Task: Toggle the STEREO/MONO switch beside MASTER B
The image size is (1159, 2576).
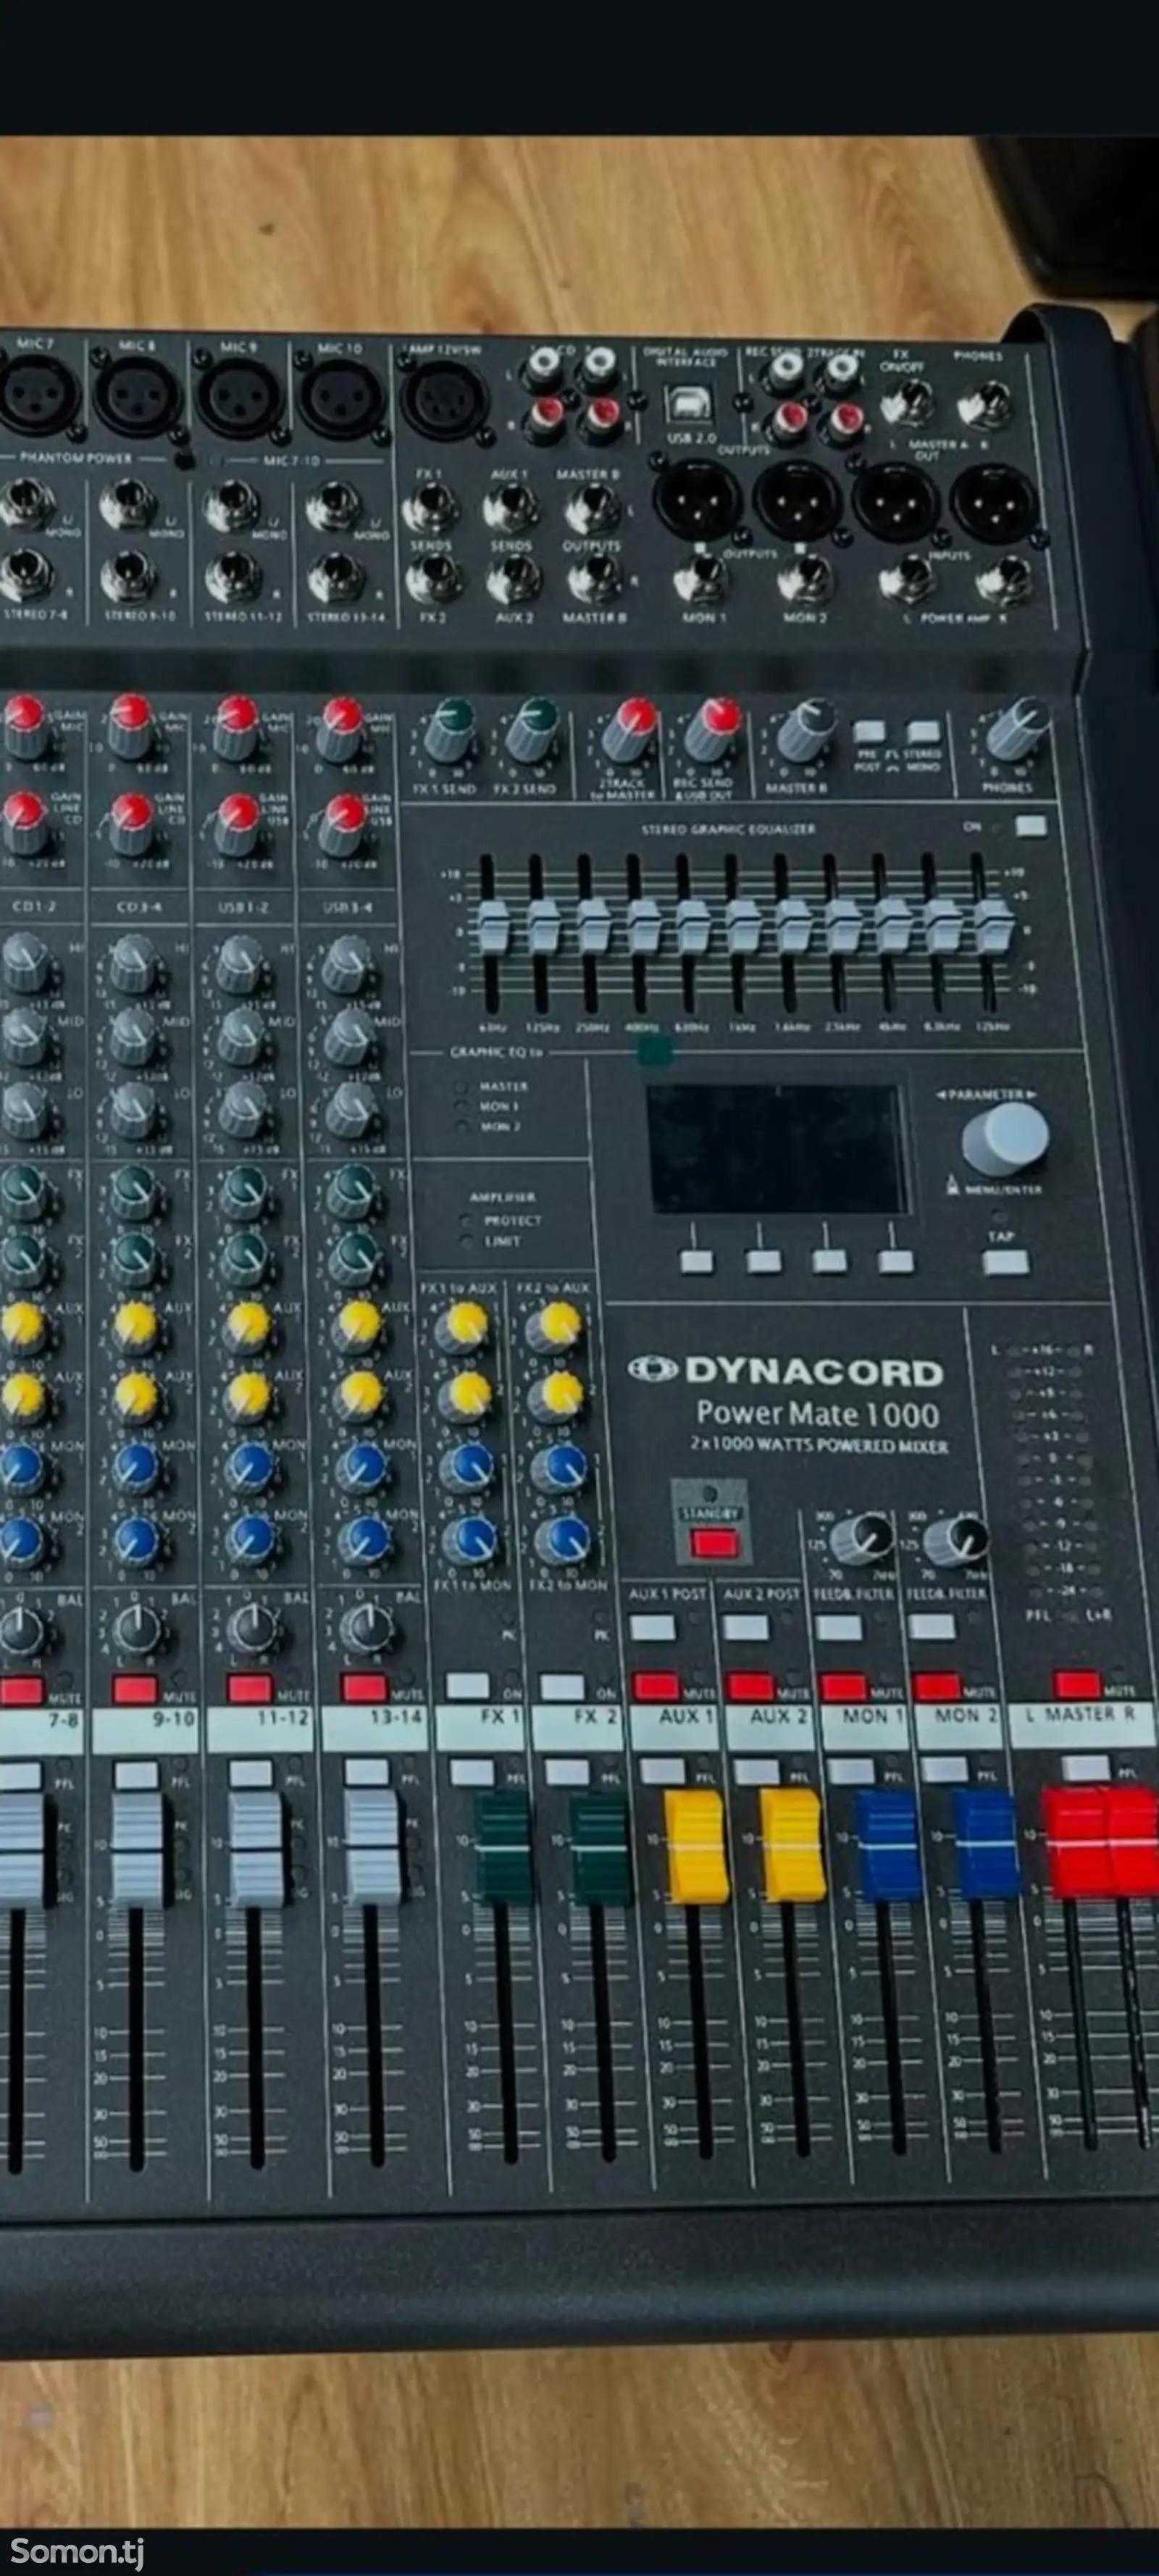Action: 922,731
